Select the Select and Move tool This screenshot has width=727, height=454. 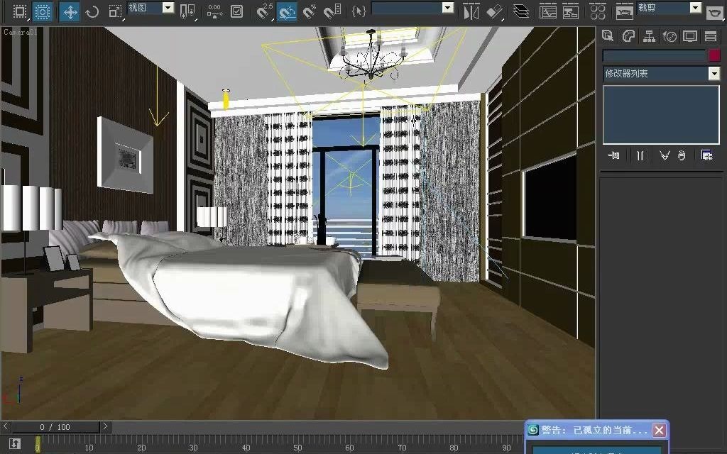(x=69, y=11)
